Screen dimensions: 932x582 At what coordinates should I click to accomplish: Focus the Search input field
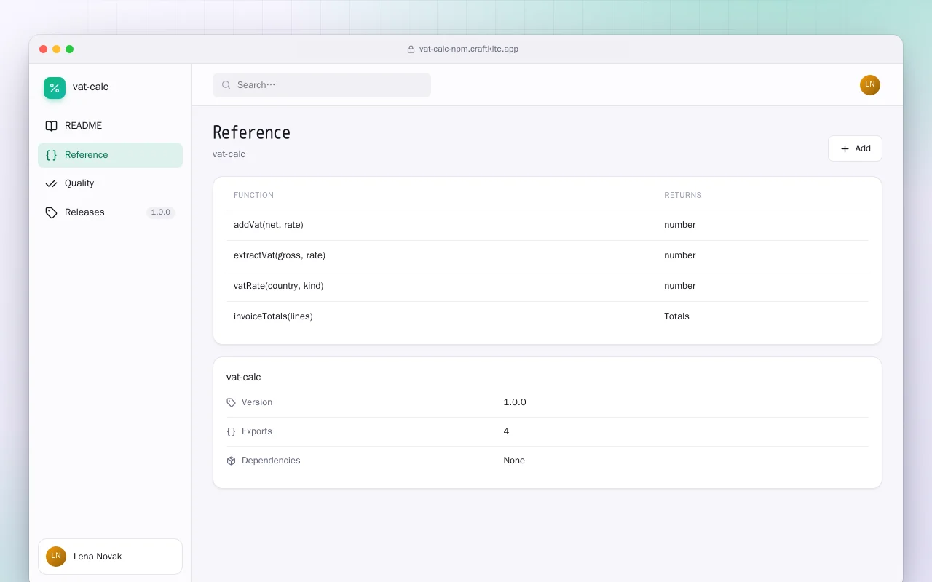[x=322, y=85]
